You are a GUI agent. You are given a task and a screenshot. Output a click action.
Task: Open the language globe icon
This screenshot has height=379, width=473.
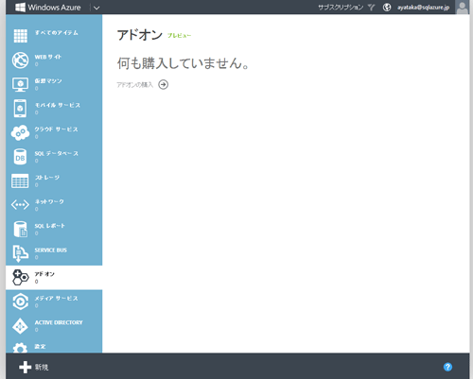point(387,8)
